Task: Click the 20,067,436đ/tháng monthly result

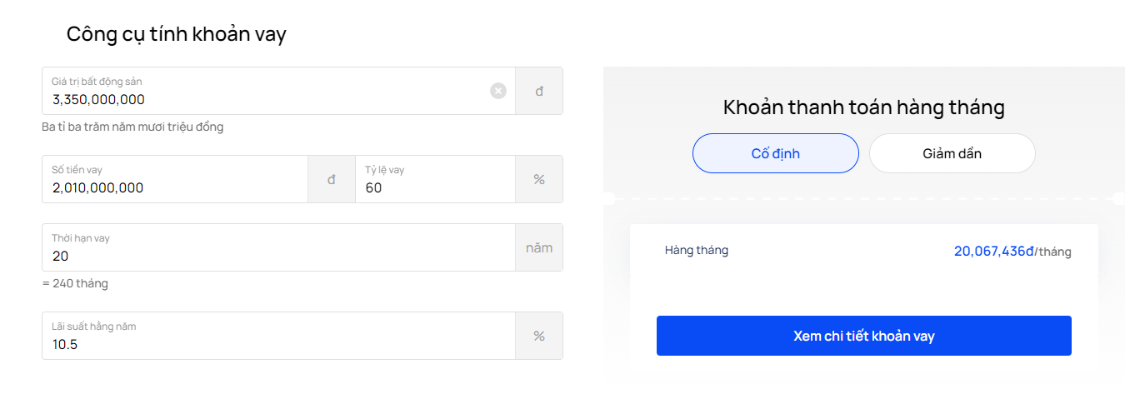Action: [x=1012, y=251]
